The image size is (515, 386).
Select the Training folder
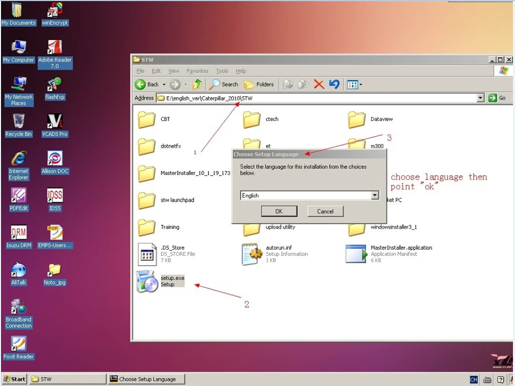point(159,227)
